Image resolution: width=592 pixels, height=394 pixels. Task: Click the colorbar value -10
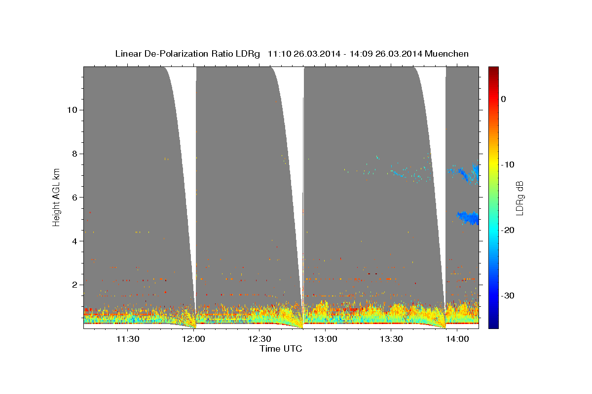click(x=507, y=164)
